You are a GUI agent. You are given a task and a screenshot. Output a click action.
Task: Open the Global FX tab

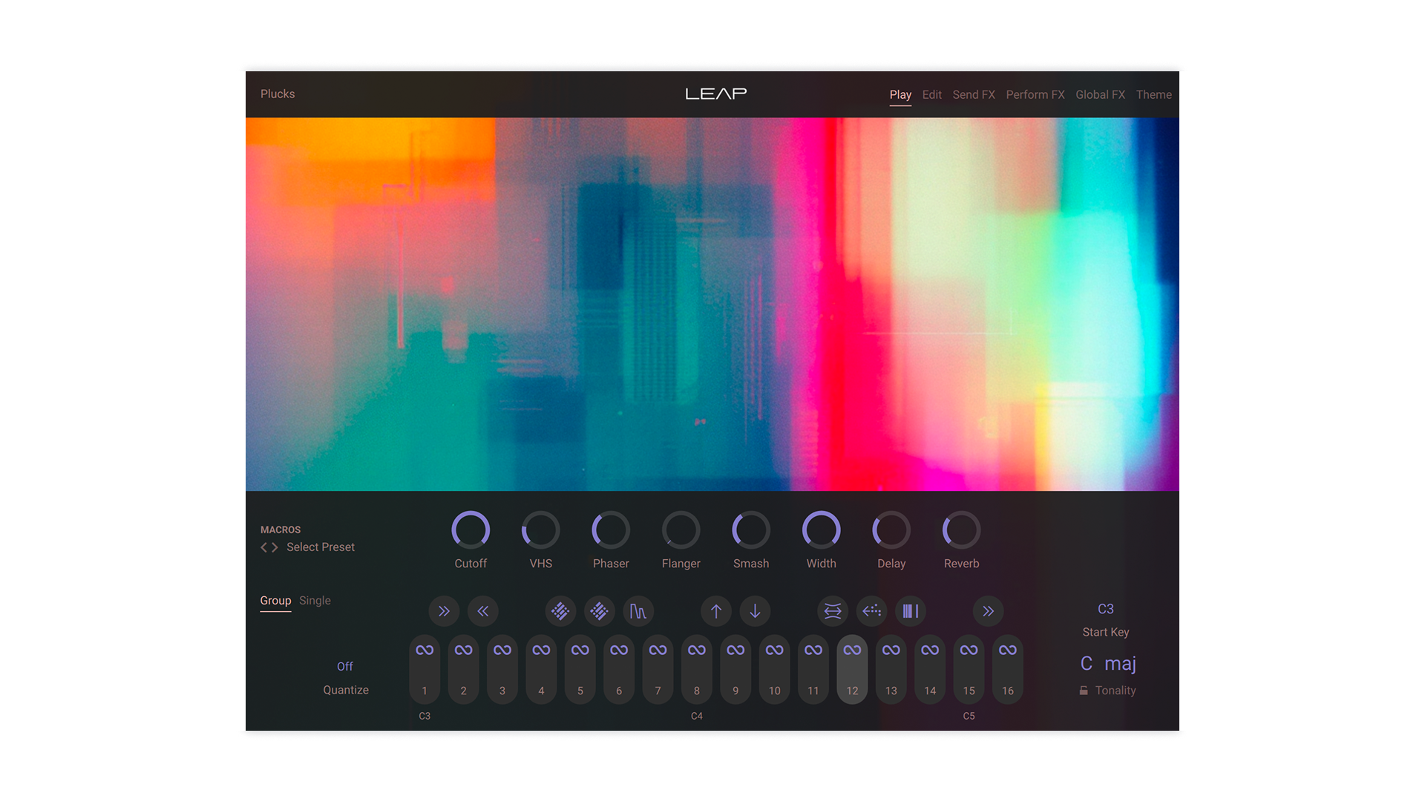(x=1101, y=94)
